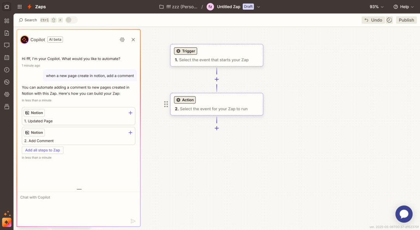Click the Zaps lightning logo
Screen dimensions: 420x230
click(30, 7)
